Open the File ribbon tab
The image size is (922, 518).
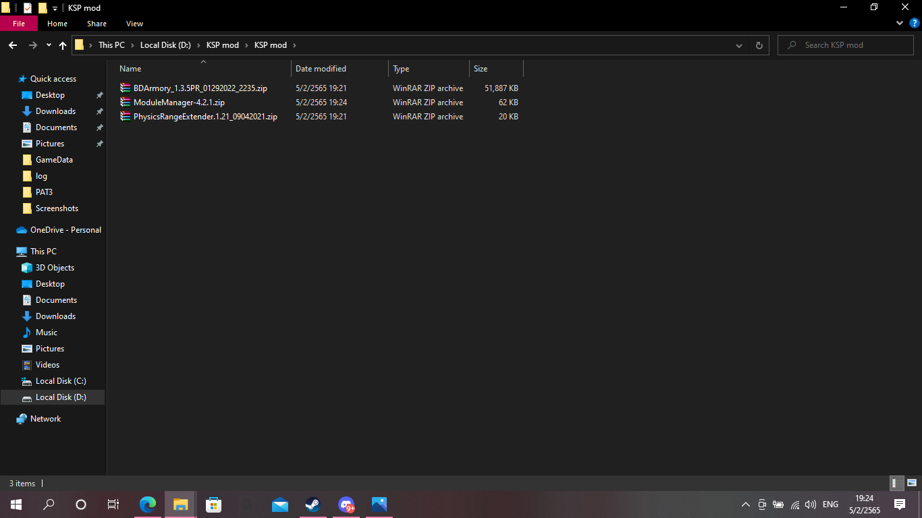coord(19,24)
